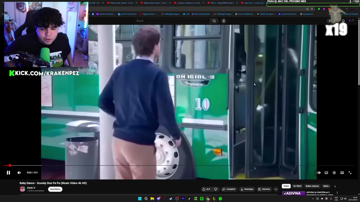This screenshot has height=202, width=360.
Task: Open Kick Clip Download bookmark
Action: coord(201,14)
